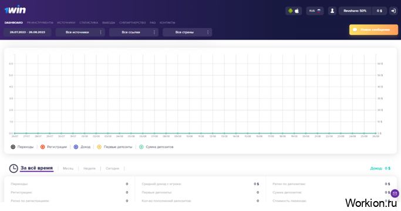Toggle the Первые депозиты series marker

click(x=99, y=147)
